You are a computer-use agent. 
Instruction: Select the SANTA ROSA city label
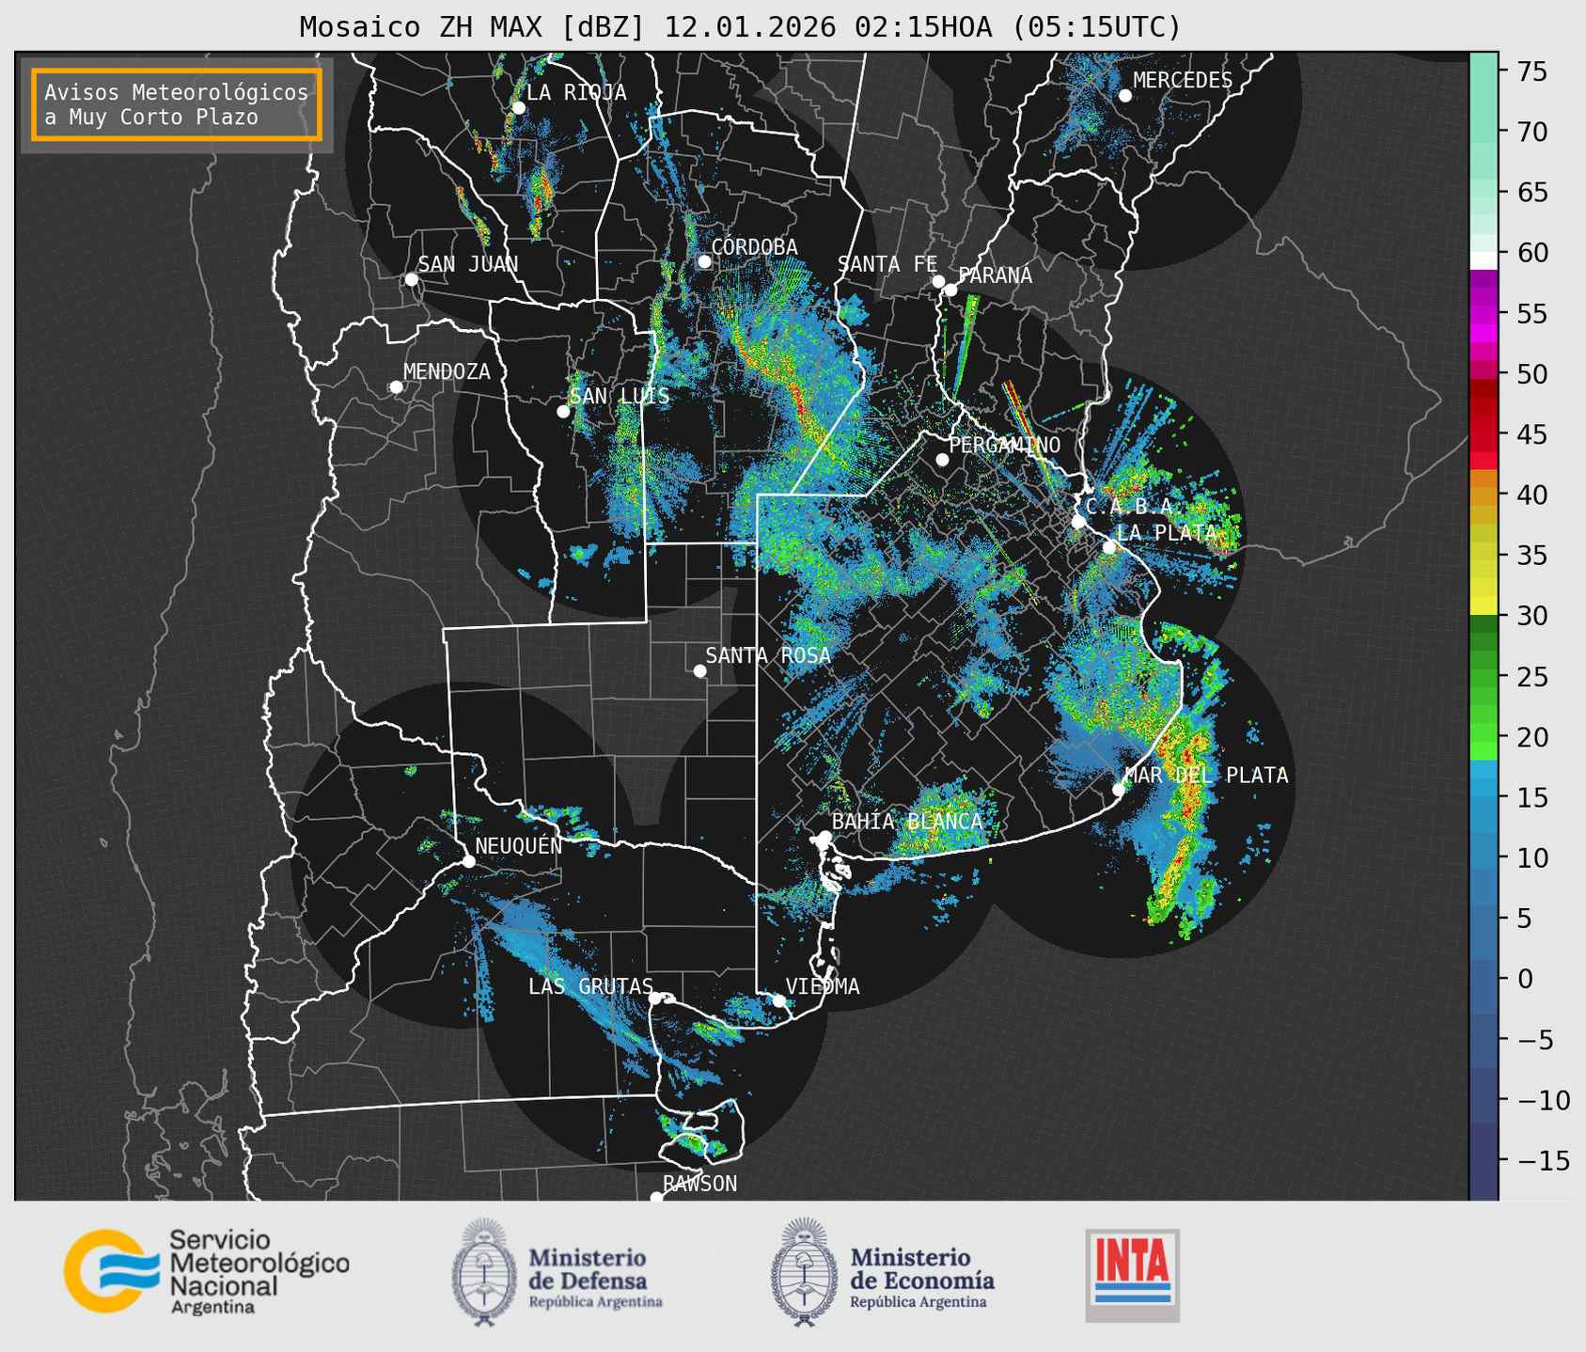click(768, 655)
